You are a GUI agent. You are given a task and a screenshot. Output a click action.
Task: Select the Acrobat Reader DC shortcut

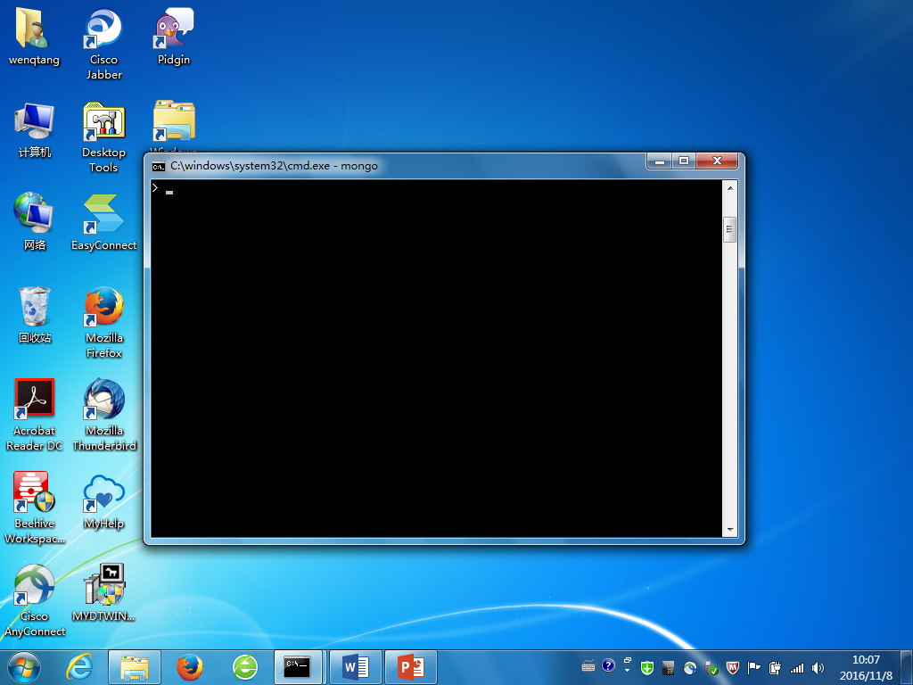(x=35, y=415)
